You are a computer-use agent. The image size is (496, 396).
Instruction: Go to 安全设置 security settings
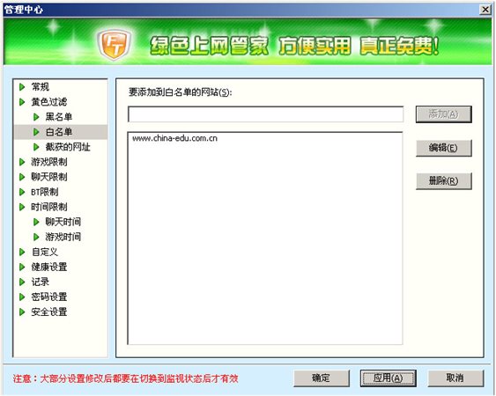coord(49,312)
